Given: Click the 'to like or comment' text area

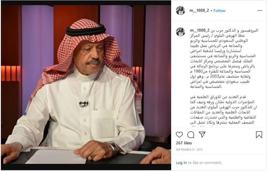Looking at the screenshot, I should point(205,163).
